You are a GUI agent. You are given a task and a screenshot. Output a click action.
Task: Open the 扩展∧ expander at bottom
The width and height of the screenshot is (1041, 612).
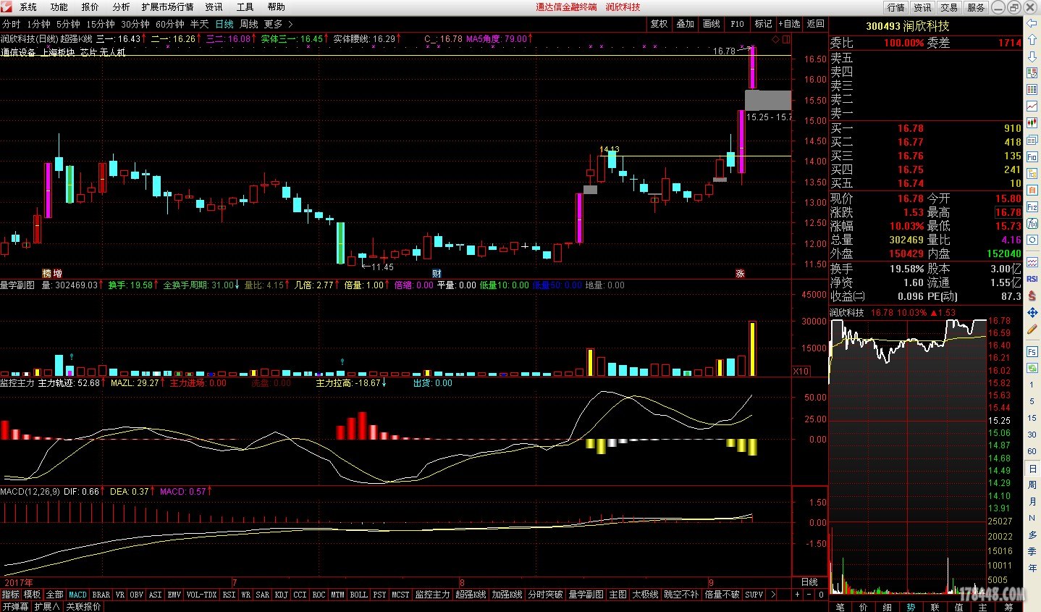point(47,606)
